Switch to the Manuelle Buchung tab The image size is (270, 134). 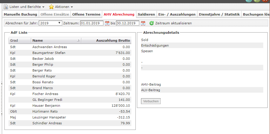click(21, 14)
